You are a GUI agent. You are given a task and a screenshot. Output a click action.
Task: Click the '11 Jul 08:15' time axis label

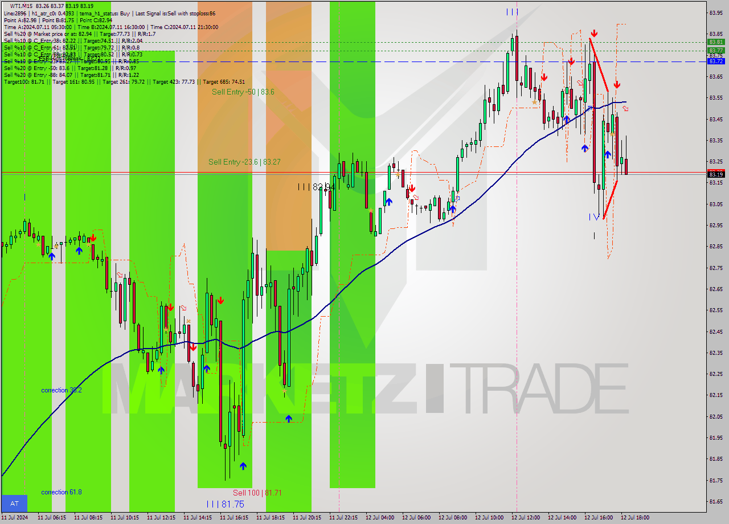[x=88, y=518]
